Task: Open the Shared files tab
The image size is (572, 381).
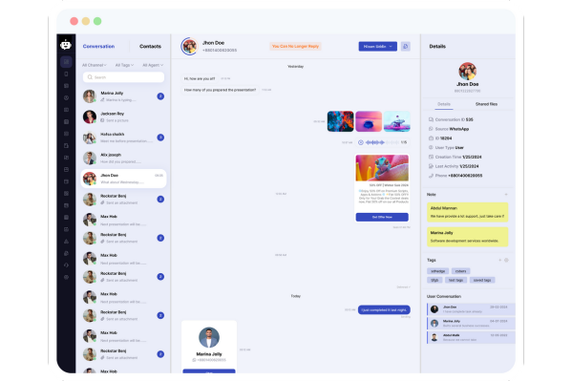Action: point(486,104)
